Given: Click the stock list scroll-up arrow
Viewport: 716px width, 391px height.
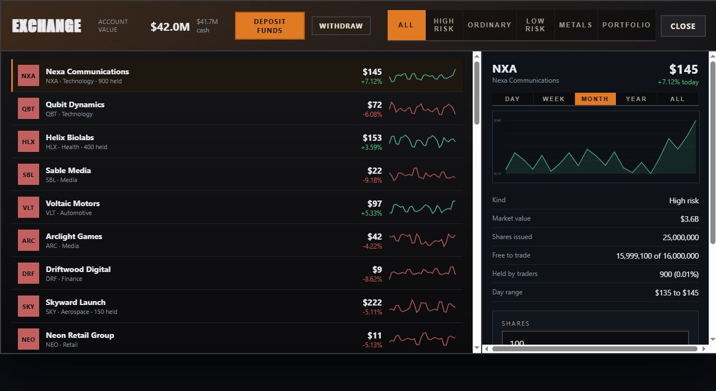Looking at the screenshot, I should (x=477, y=56).
